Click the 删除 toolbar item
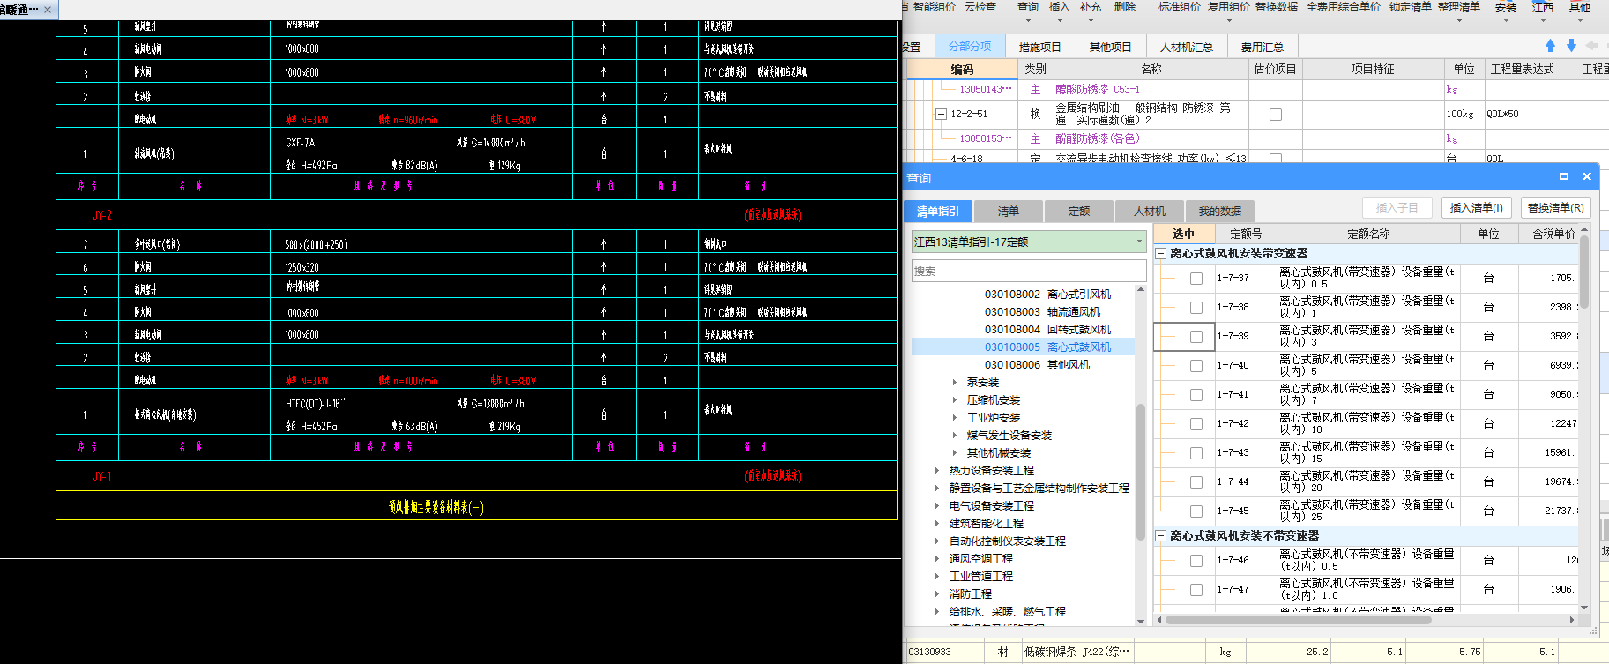1609x664 pixels. 1125,7
